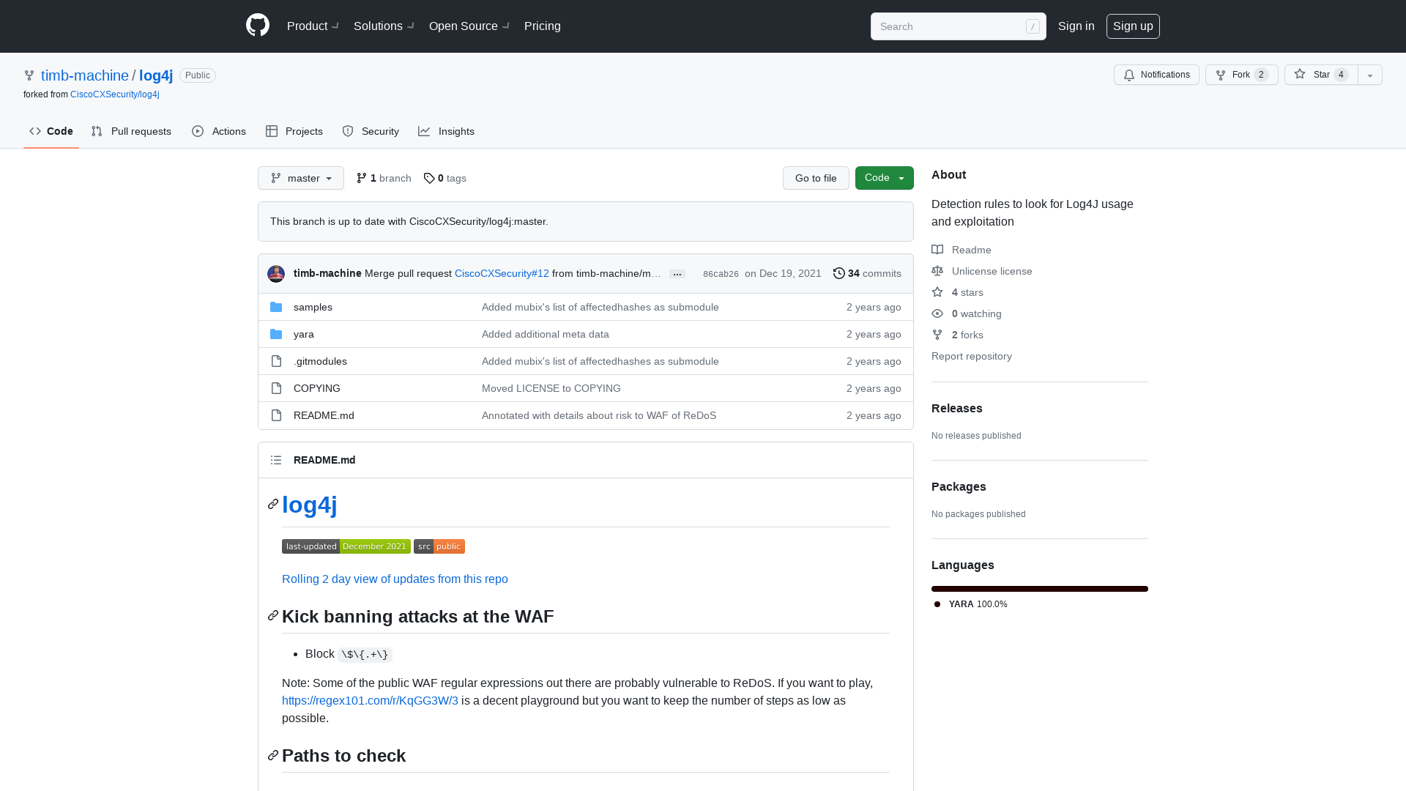Screen dimensions: 1406x791
Task: Open .gitmodules file name
Action: [320, 361]
